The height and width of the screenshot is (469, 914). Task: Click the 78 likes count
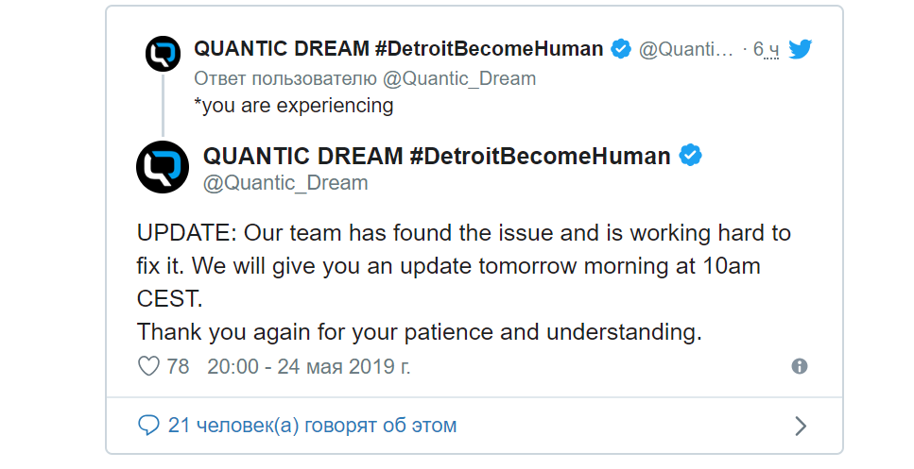click(178, 366)
